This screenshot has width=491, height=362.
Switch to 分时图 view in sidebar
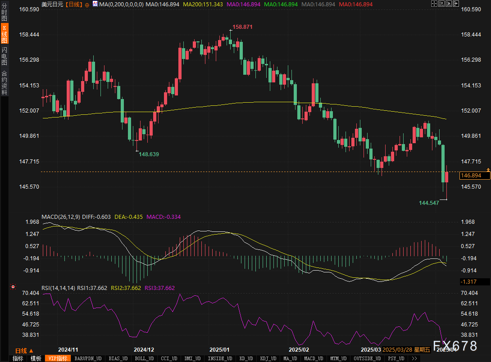point(4,12)
